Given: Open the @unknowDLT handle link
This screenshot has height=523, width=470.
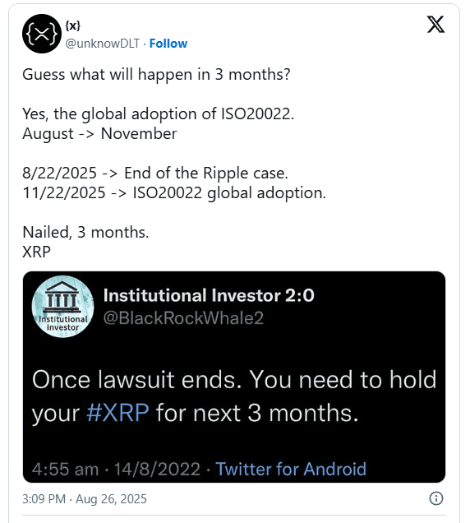Looking at the screenshot, I should pyautogui.click(x=103, y=44).
